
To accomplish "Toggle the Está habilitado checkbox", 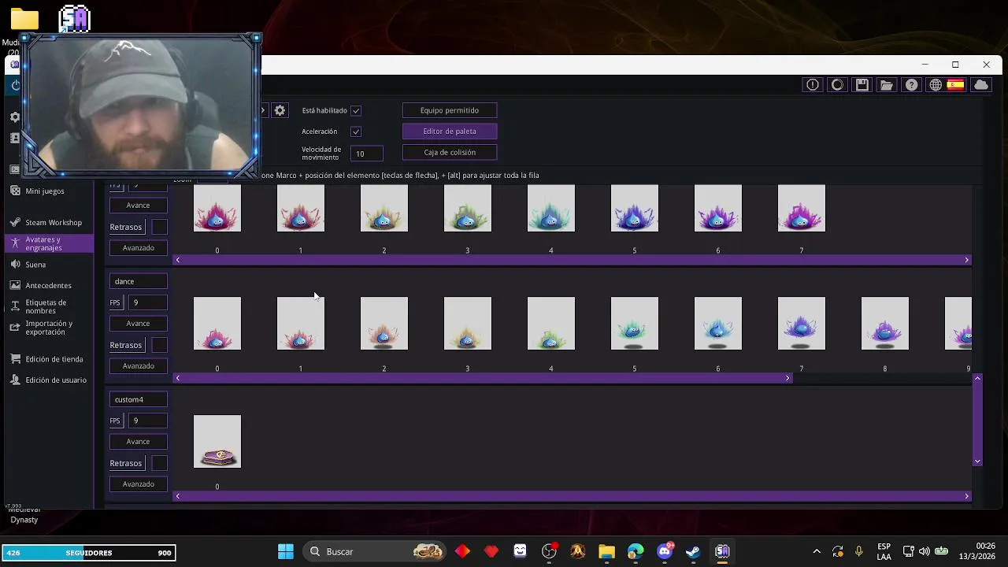I will pyautogui.click(x=356, y=111).
